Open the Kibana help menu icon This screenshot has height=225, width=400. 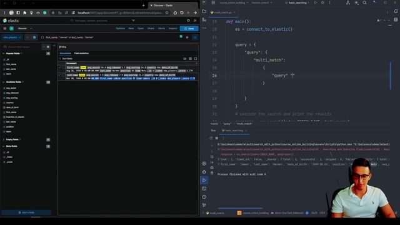point(188,21)
